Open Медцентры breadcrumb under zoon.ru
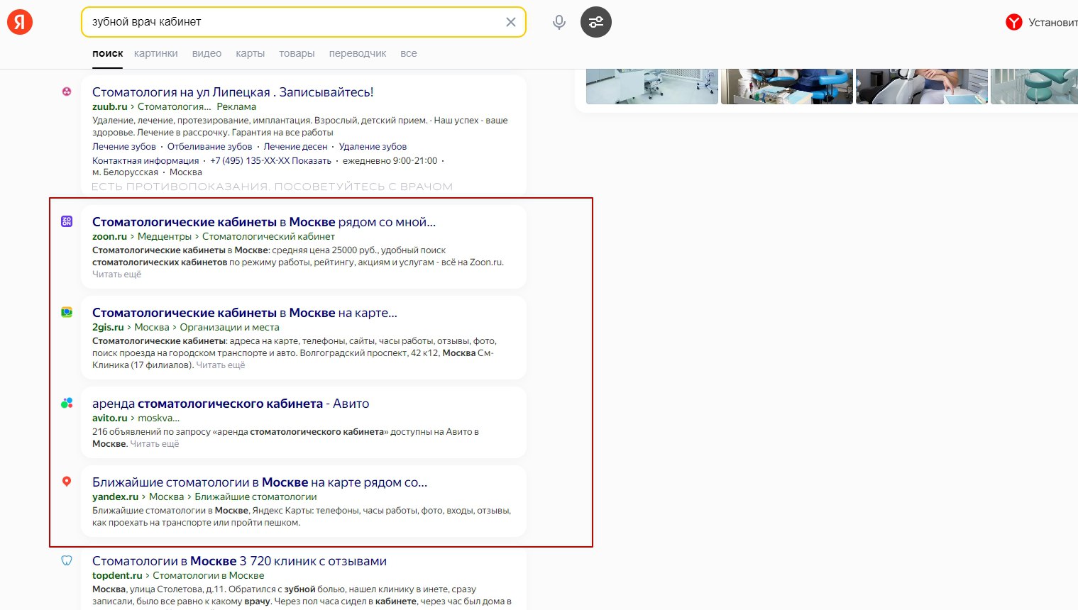 tap(165, 236)
